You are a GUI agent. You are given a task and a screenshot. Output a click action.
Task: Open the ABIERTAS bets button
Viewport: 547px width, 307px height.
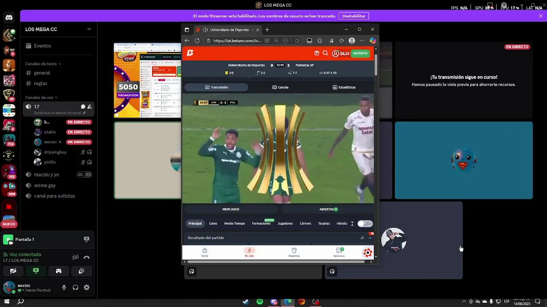328,209
